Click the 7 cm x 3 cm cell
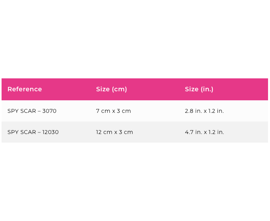 click(x=114, y=111)
